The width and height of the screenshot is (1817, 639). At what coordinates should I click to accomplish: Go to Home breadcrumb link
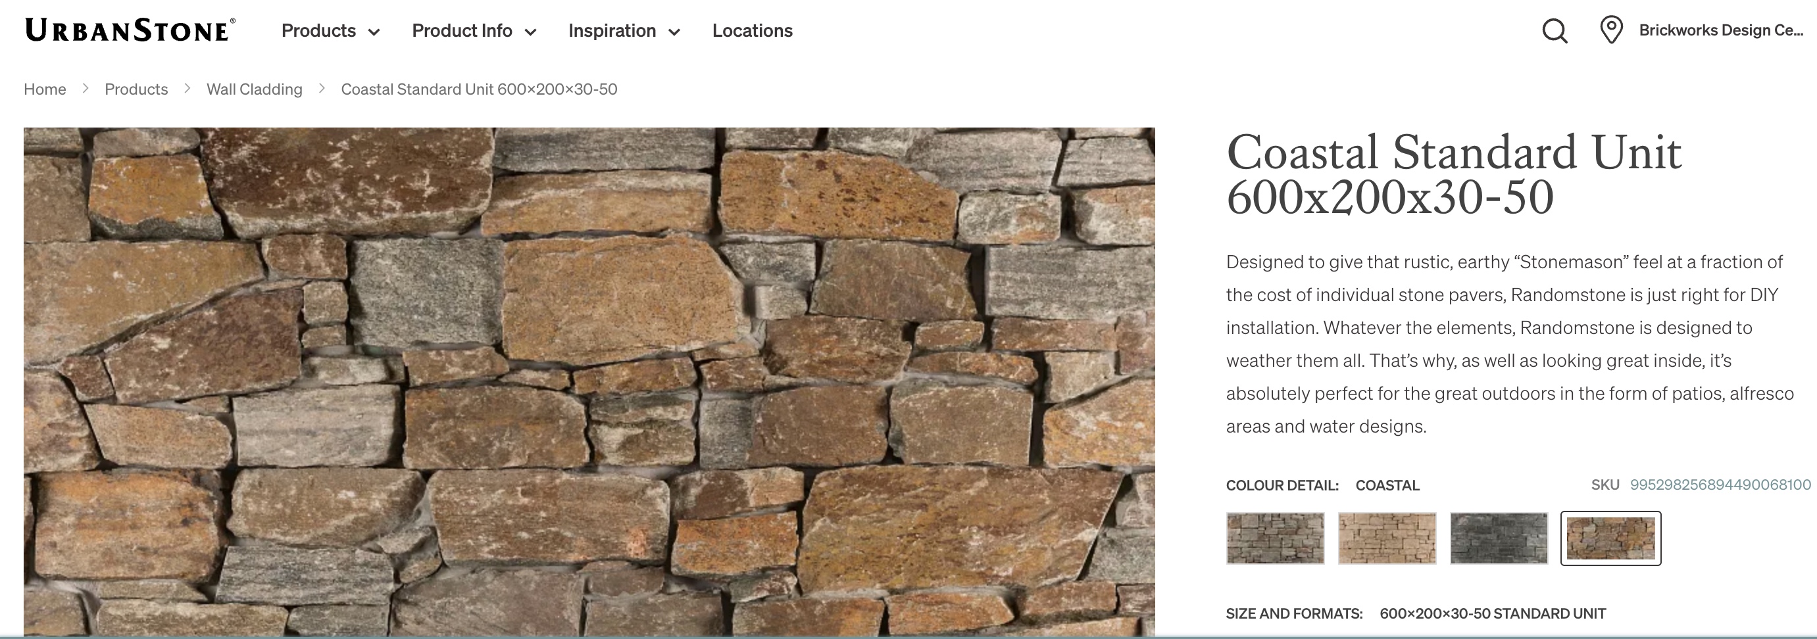(x=45, y=89)
